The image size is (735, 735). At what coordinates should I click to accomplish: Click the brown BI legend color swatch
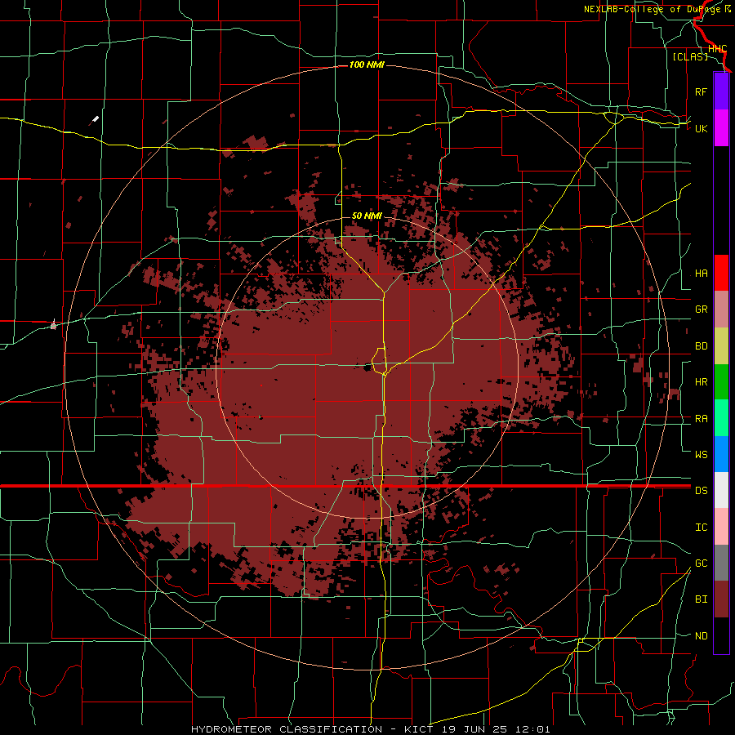click(x=721, y=599)
